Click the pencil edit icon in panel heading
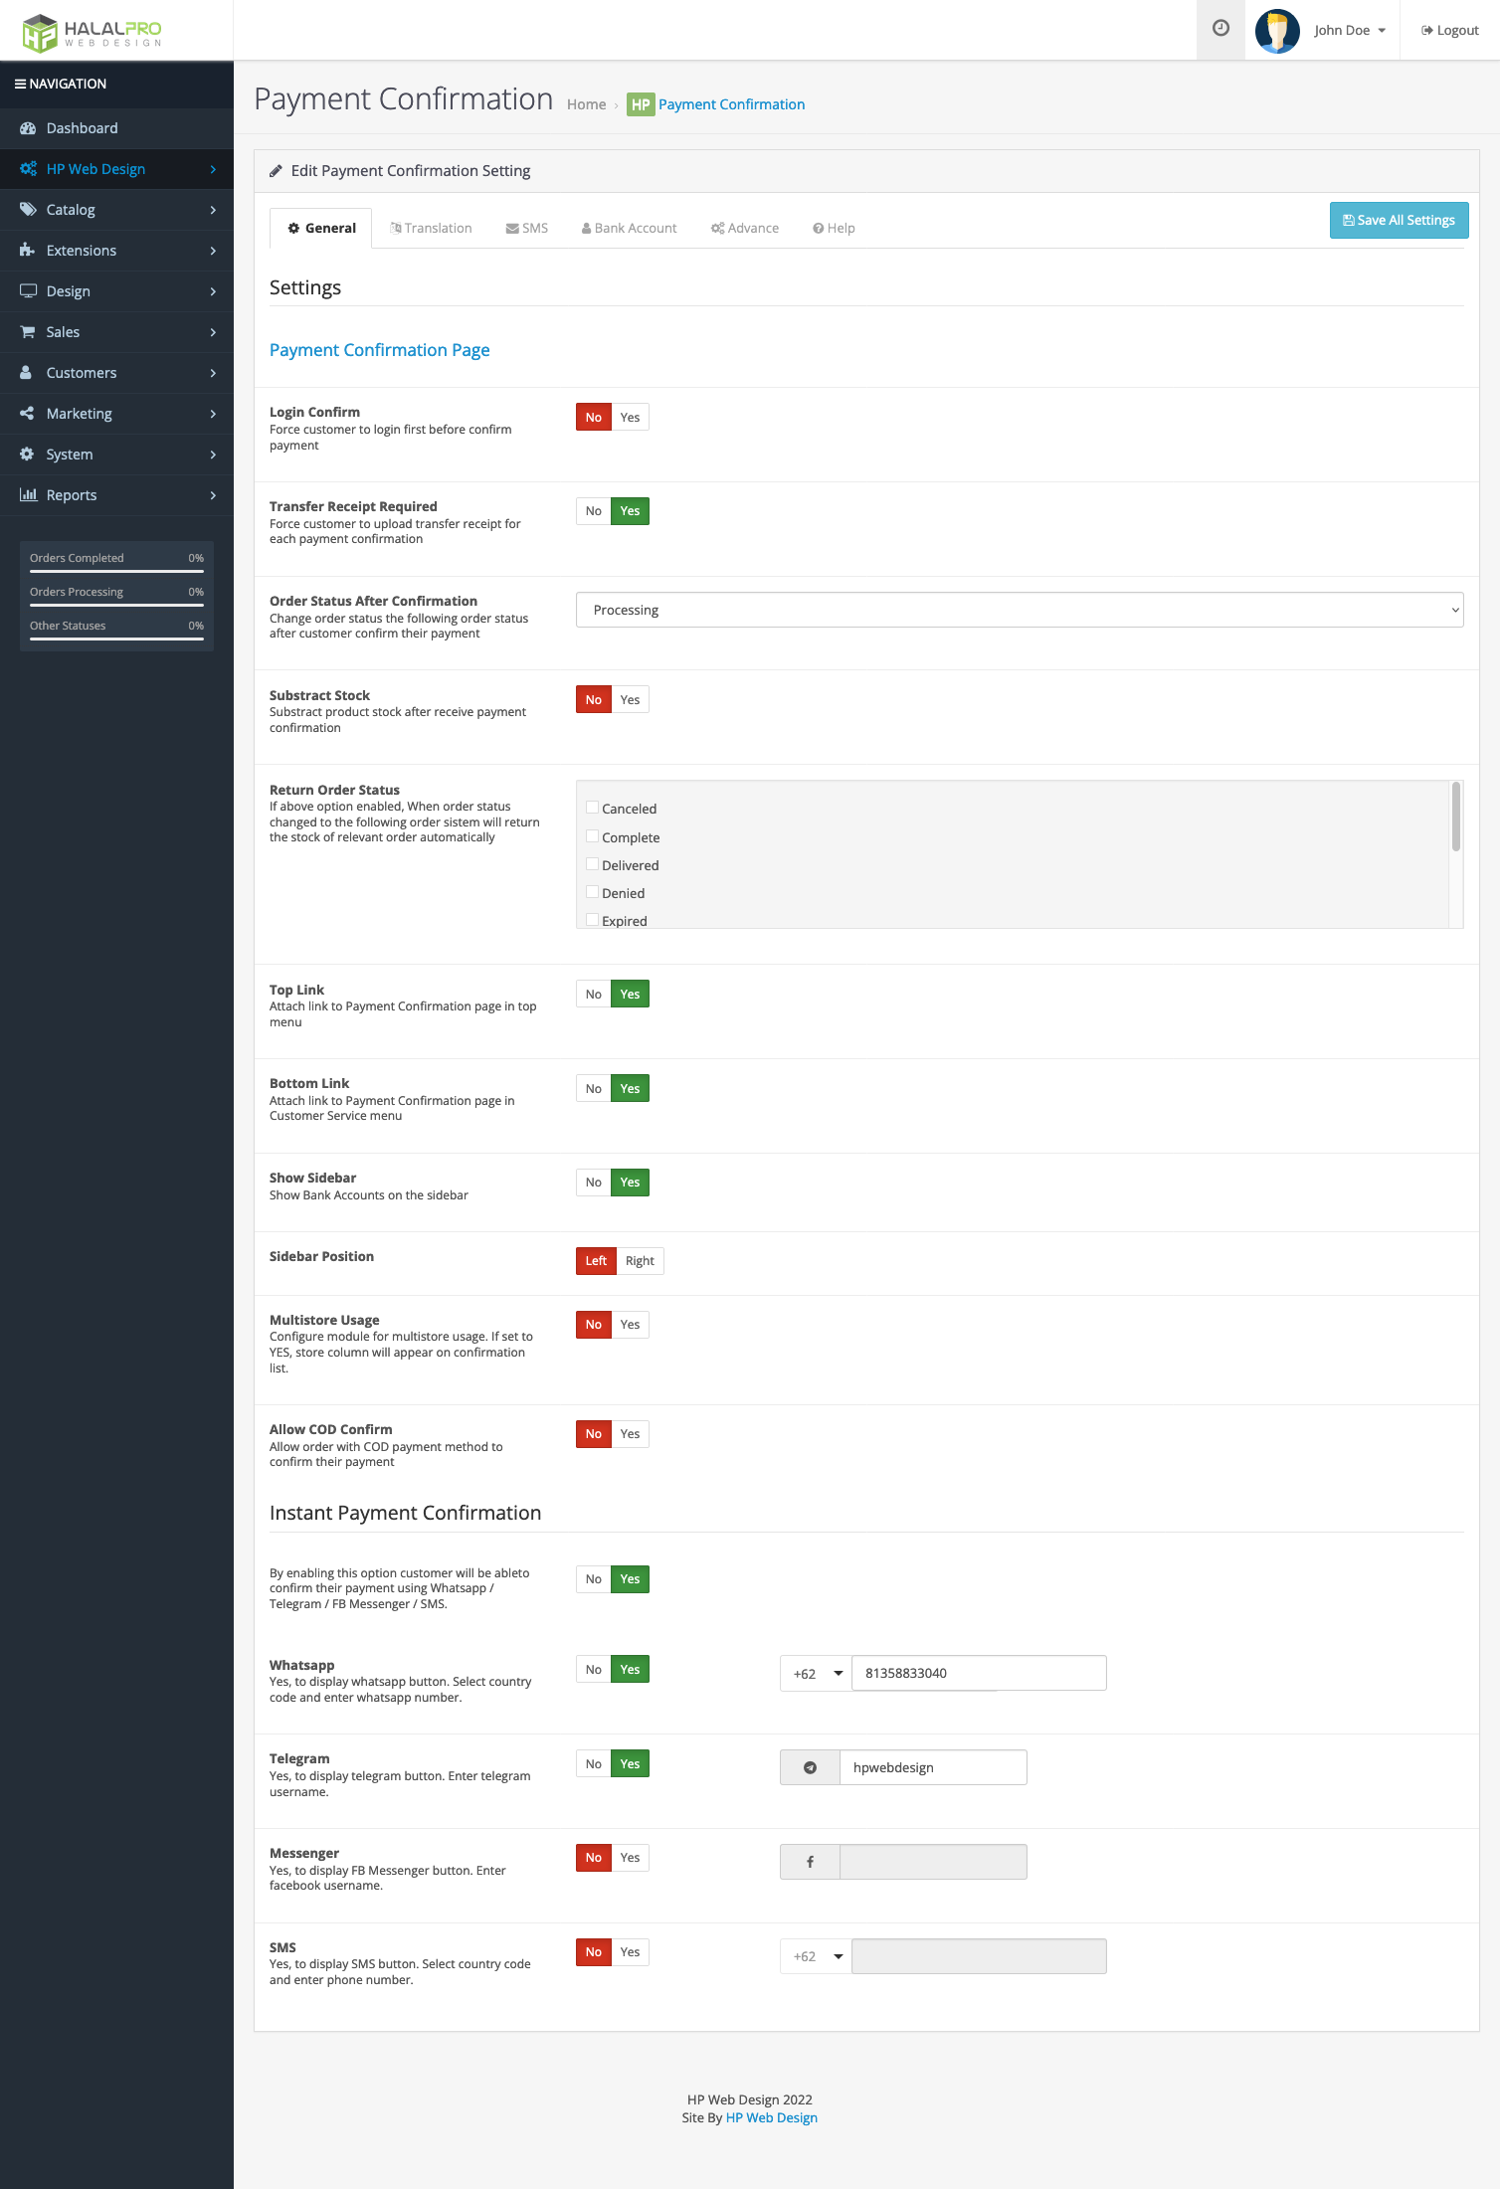The image size is (1500, 2189). coord(276,171)
